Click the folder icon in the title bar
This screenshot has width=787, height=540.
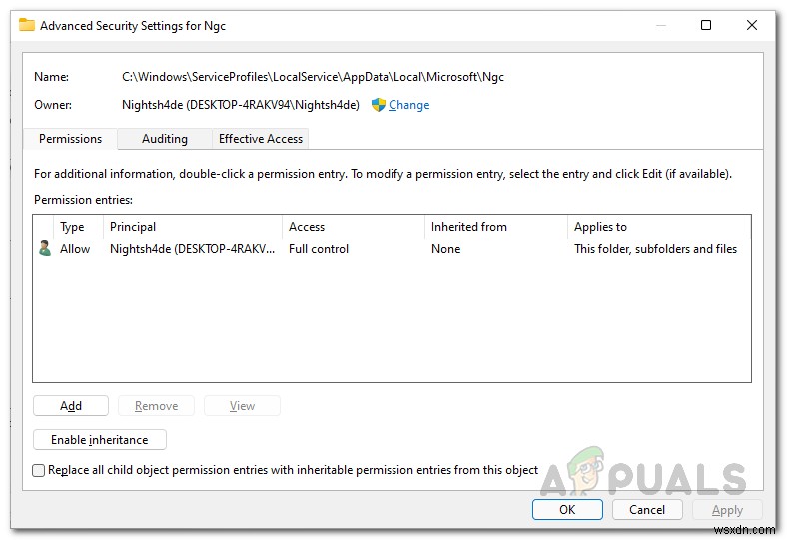click(27, 25)
